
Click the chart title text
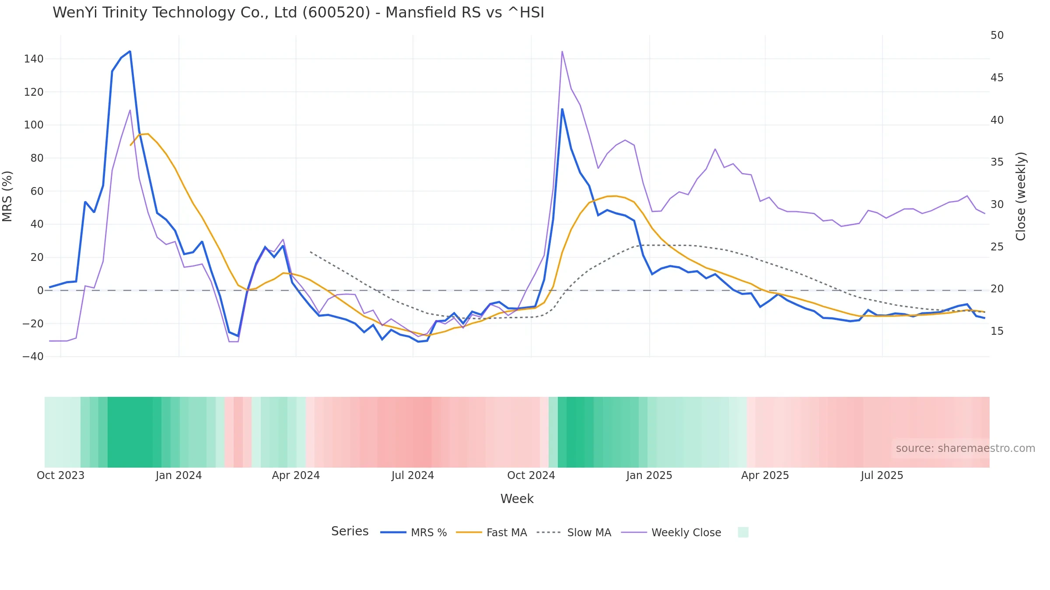[x=298, y=13]
